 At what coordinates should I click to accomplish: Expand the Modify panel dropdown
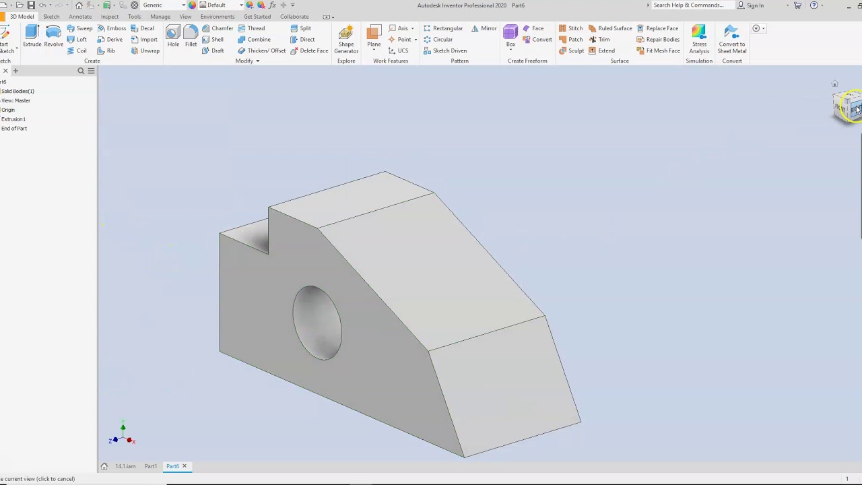coord(247,61)
